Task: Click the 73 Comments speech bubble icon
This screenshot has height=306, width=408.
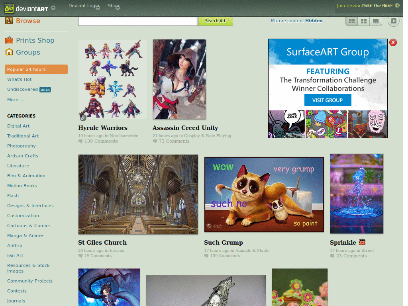Action: (155, 141)
